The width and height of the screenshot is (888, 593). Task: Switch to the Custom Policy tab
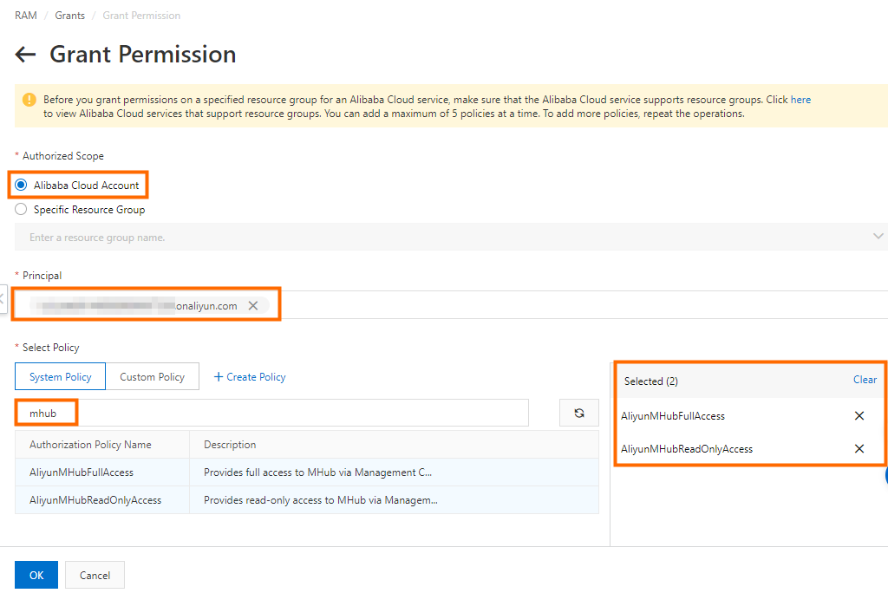(152, 377)
